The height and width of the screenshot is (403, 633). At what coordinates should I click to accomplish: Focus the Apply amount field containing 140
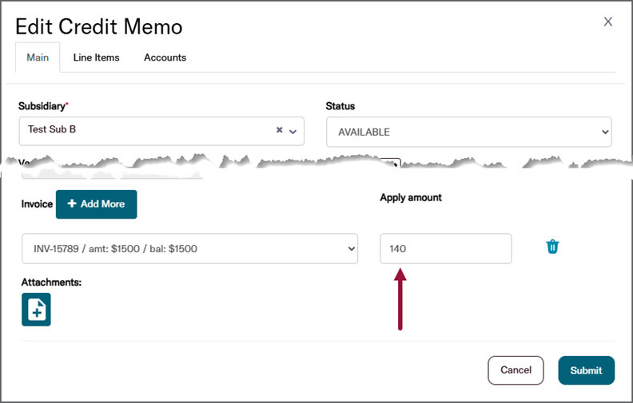tap(445, 249)
